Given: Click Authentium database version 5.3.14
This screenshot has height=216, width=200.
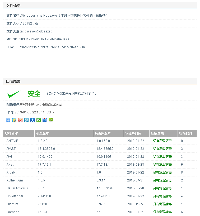Looking at the screenshot, I should coord(101,180).
